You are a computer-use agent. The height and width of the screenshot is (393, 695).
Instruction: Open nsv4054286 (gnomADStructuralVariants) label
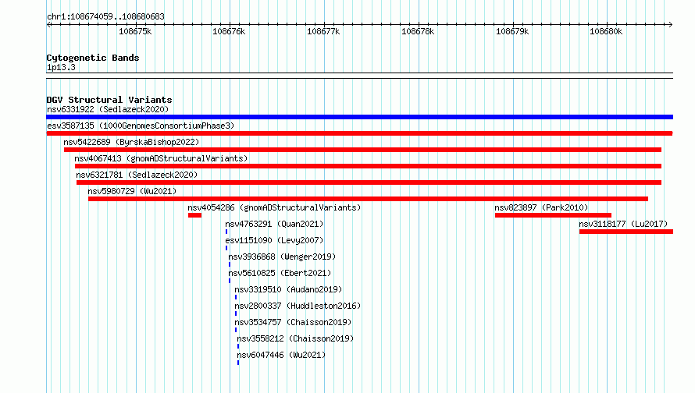(274, 207)
